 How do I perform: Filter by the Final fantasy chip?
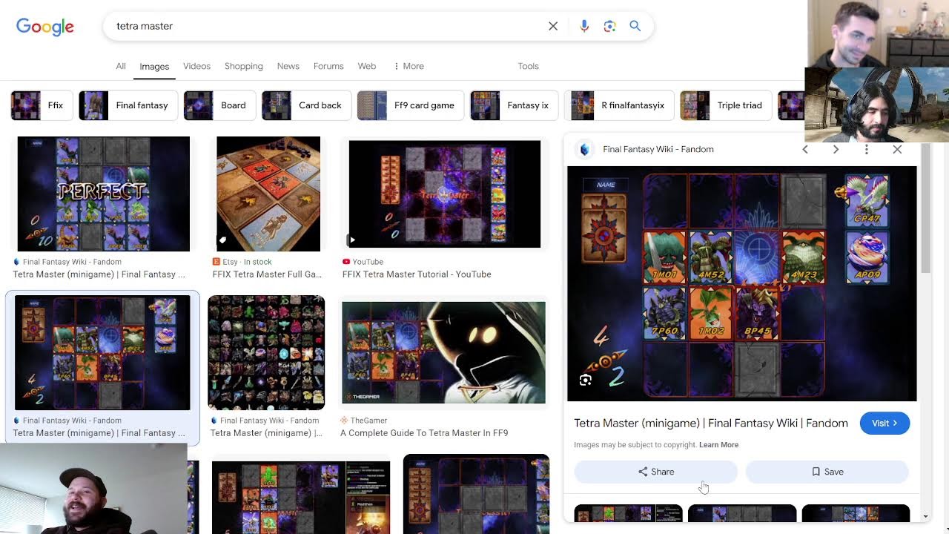128,105
